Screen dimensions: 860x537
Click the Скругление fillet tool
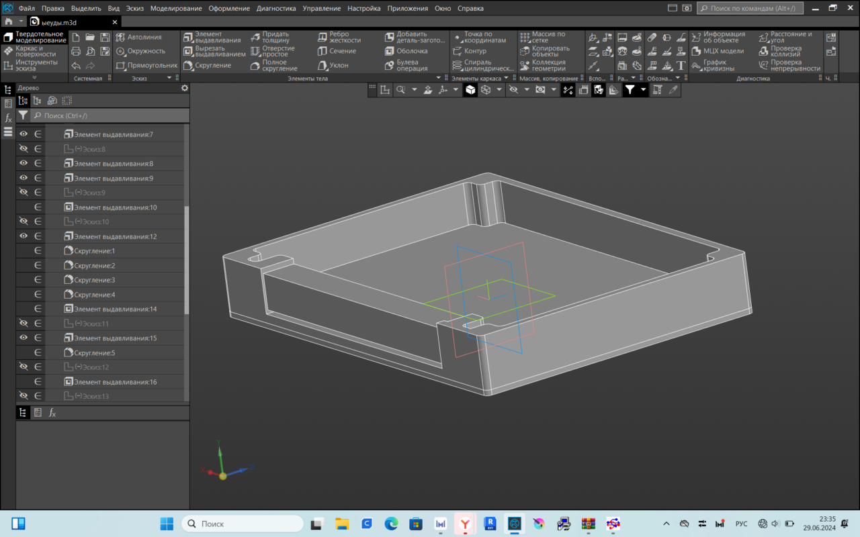207,65
